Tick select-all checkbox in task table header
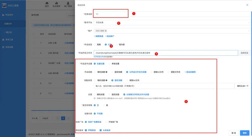252x137 pixels. tap(34, 34)
